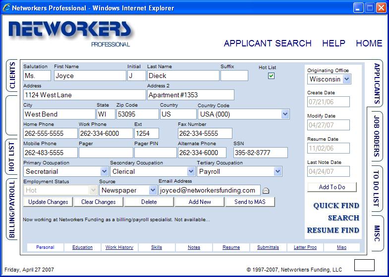Open the Skills bottom tab
Image resolution: width=389 pixels, height=277 pixels.
click(157, 247)
